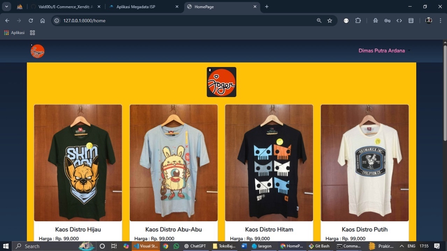Bookmark this page with the star icon
Screen dimensions: 447x251
(330, 20)
